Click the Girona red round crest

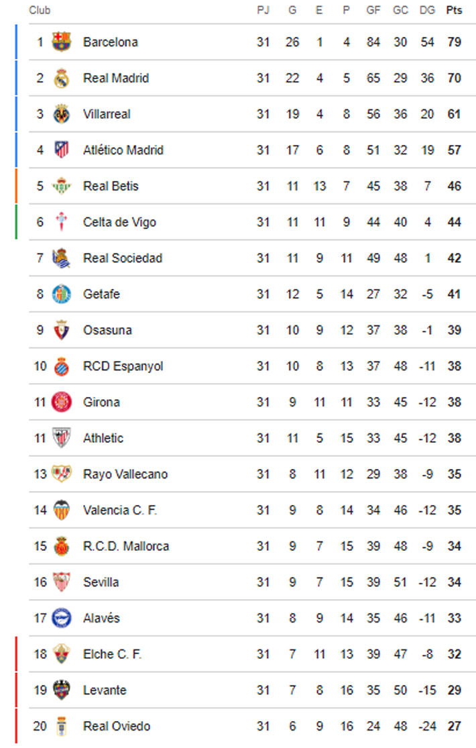[x=62, y=402]
